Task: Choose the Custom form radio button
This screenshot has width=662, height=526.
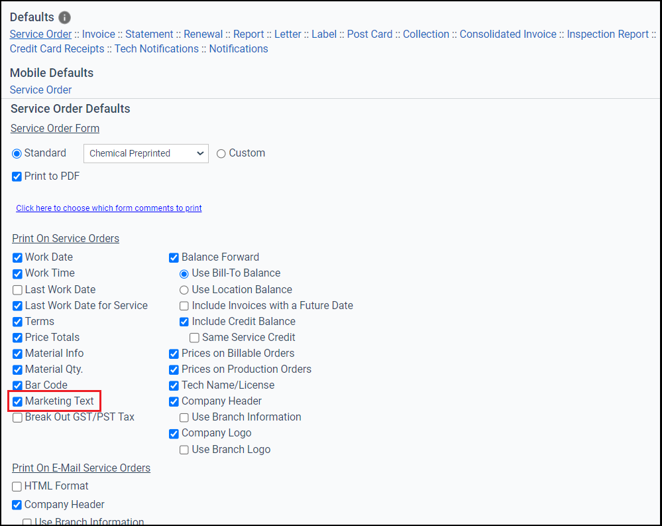Action: click(x=221, y=154)
